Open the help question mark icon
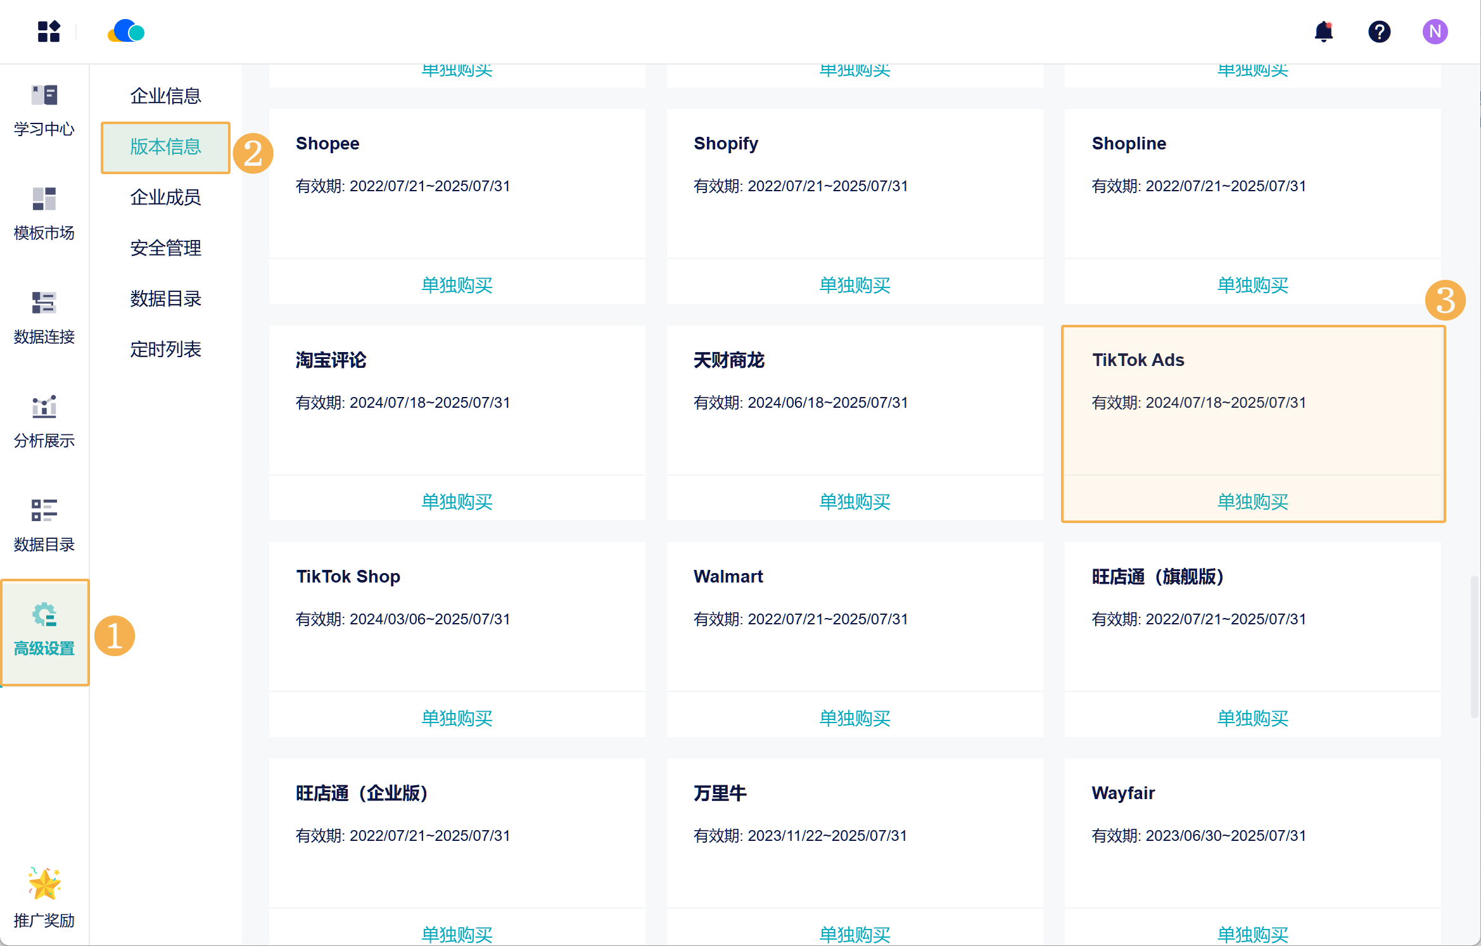Image resolution: width=1481 pixels, height=946 pixels. pos(1379,32)
